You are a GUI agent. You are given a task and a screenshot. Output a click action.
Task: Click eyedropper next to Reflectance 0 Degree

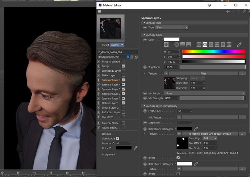pyautogui.click(x=196, y=164)
